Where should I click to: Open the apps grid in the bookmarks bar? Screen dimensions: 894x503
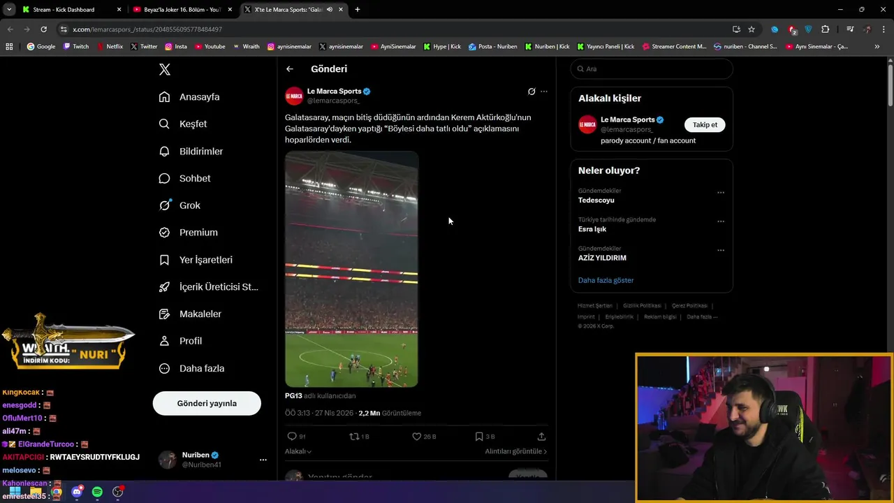click(9, 47)
